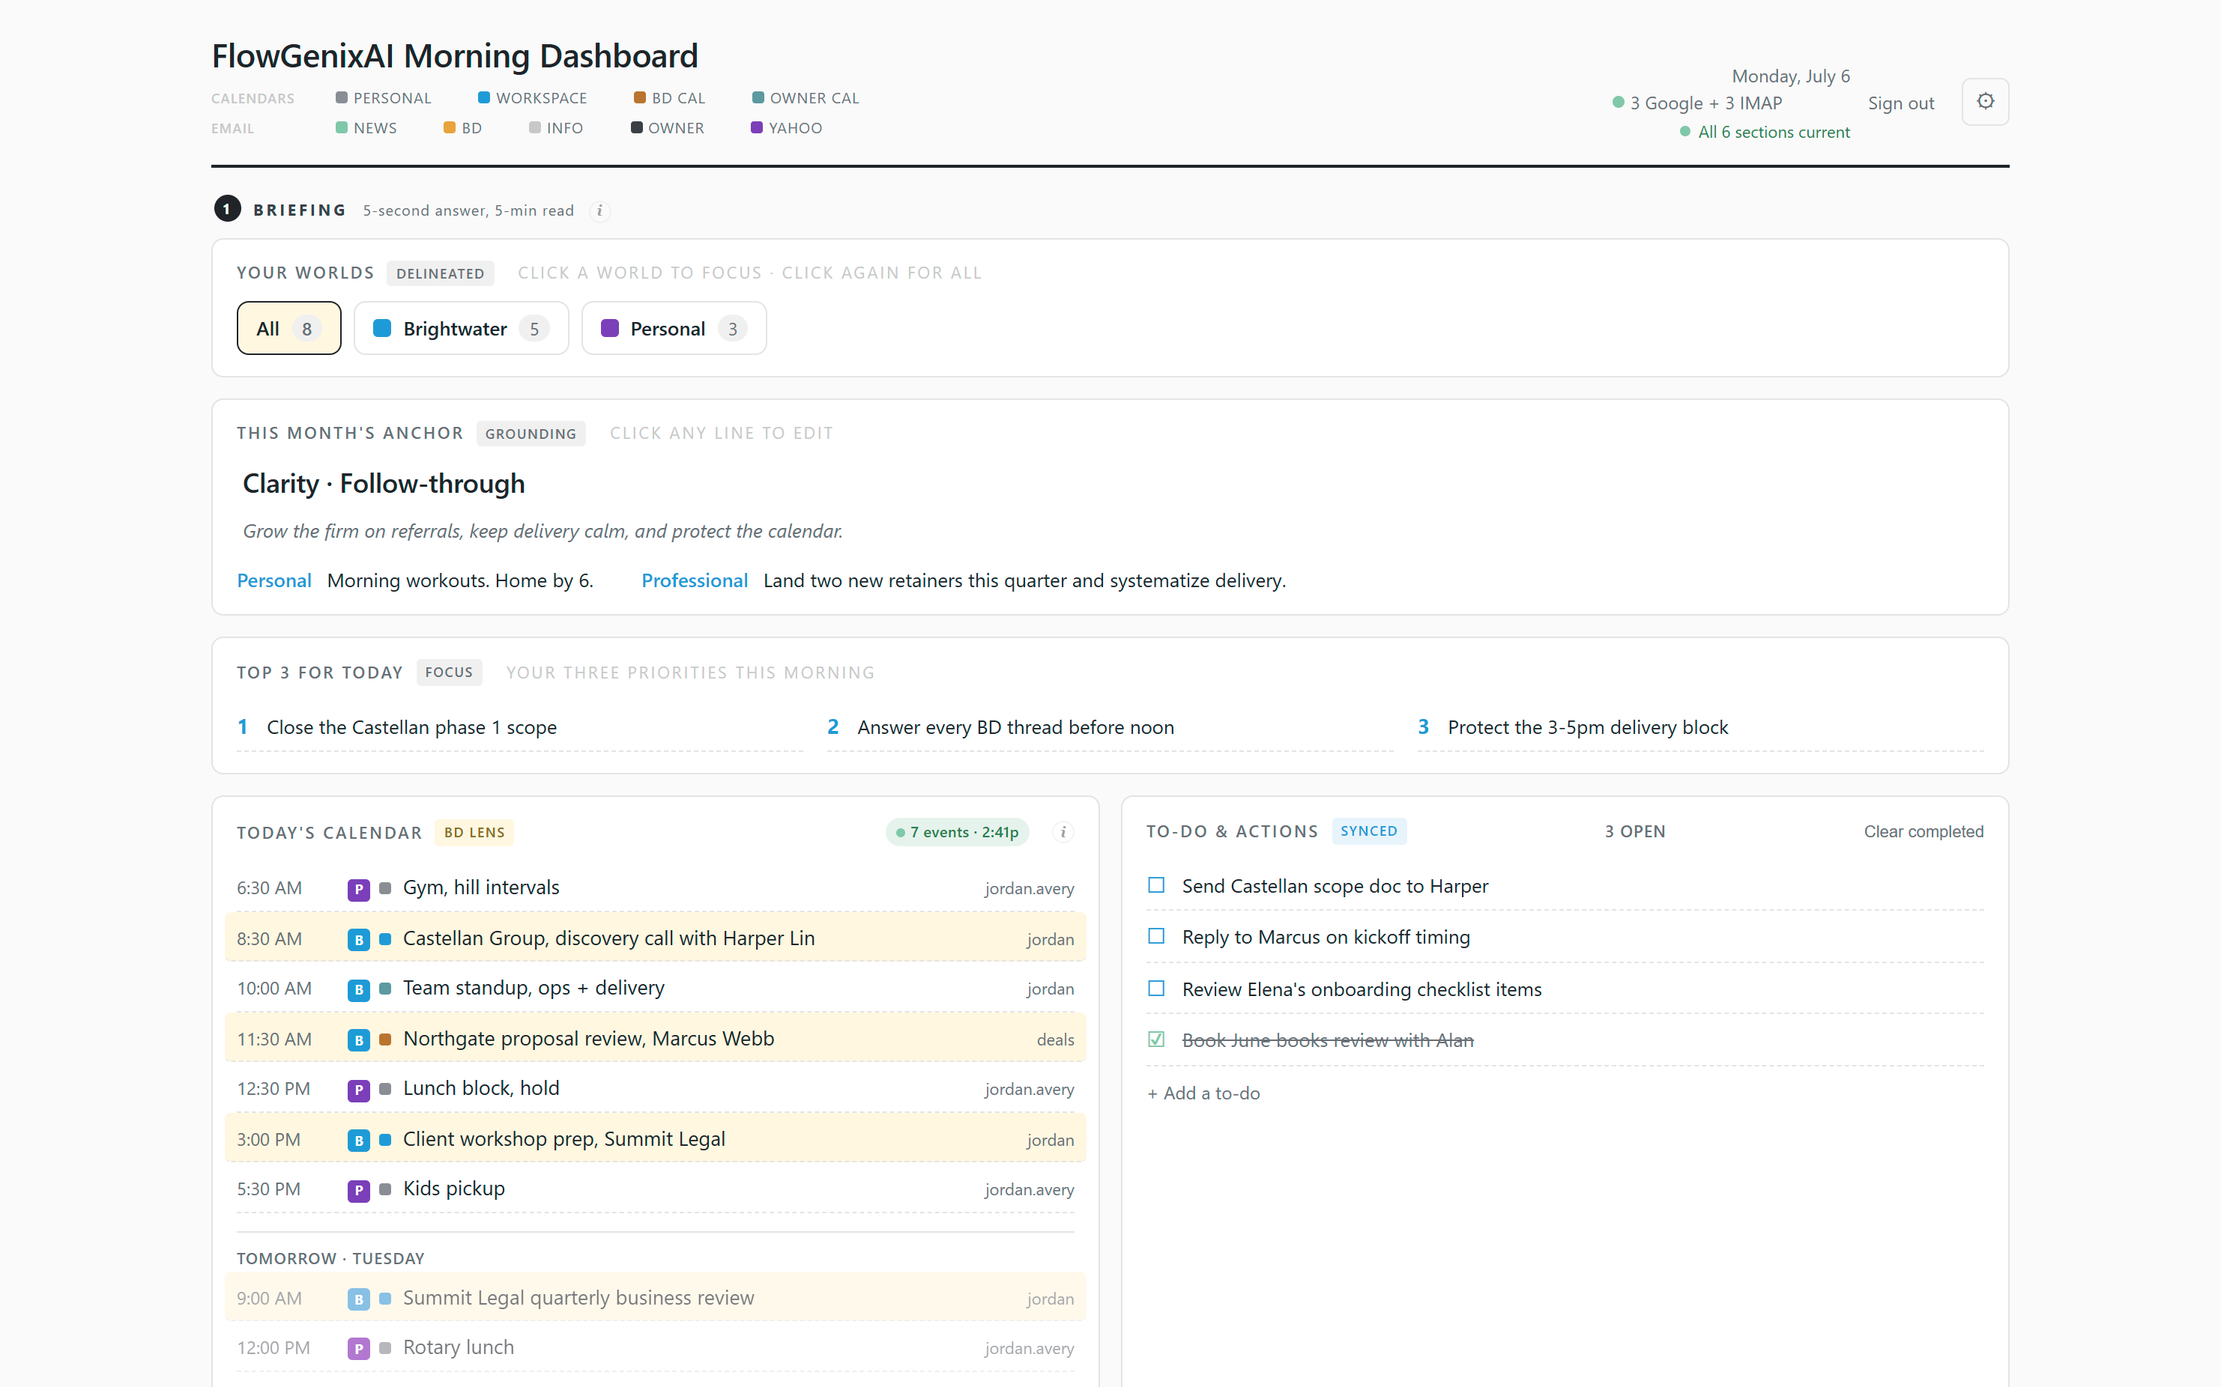Click the Owner email color swatch
The image size is (2221, 1387).
(636, 128)
